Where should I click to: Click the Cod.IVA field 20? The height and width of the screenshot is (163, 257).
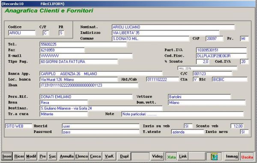tap(245, 62)
